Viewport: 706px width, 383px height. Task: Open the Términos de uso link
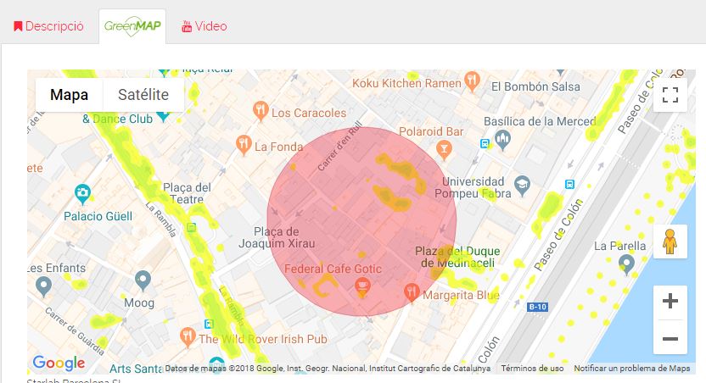[x=532, y=369]
